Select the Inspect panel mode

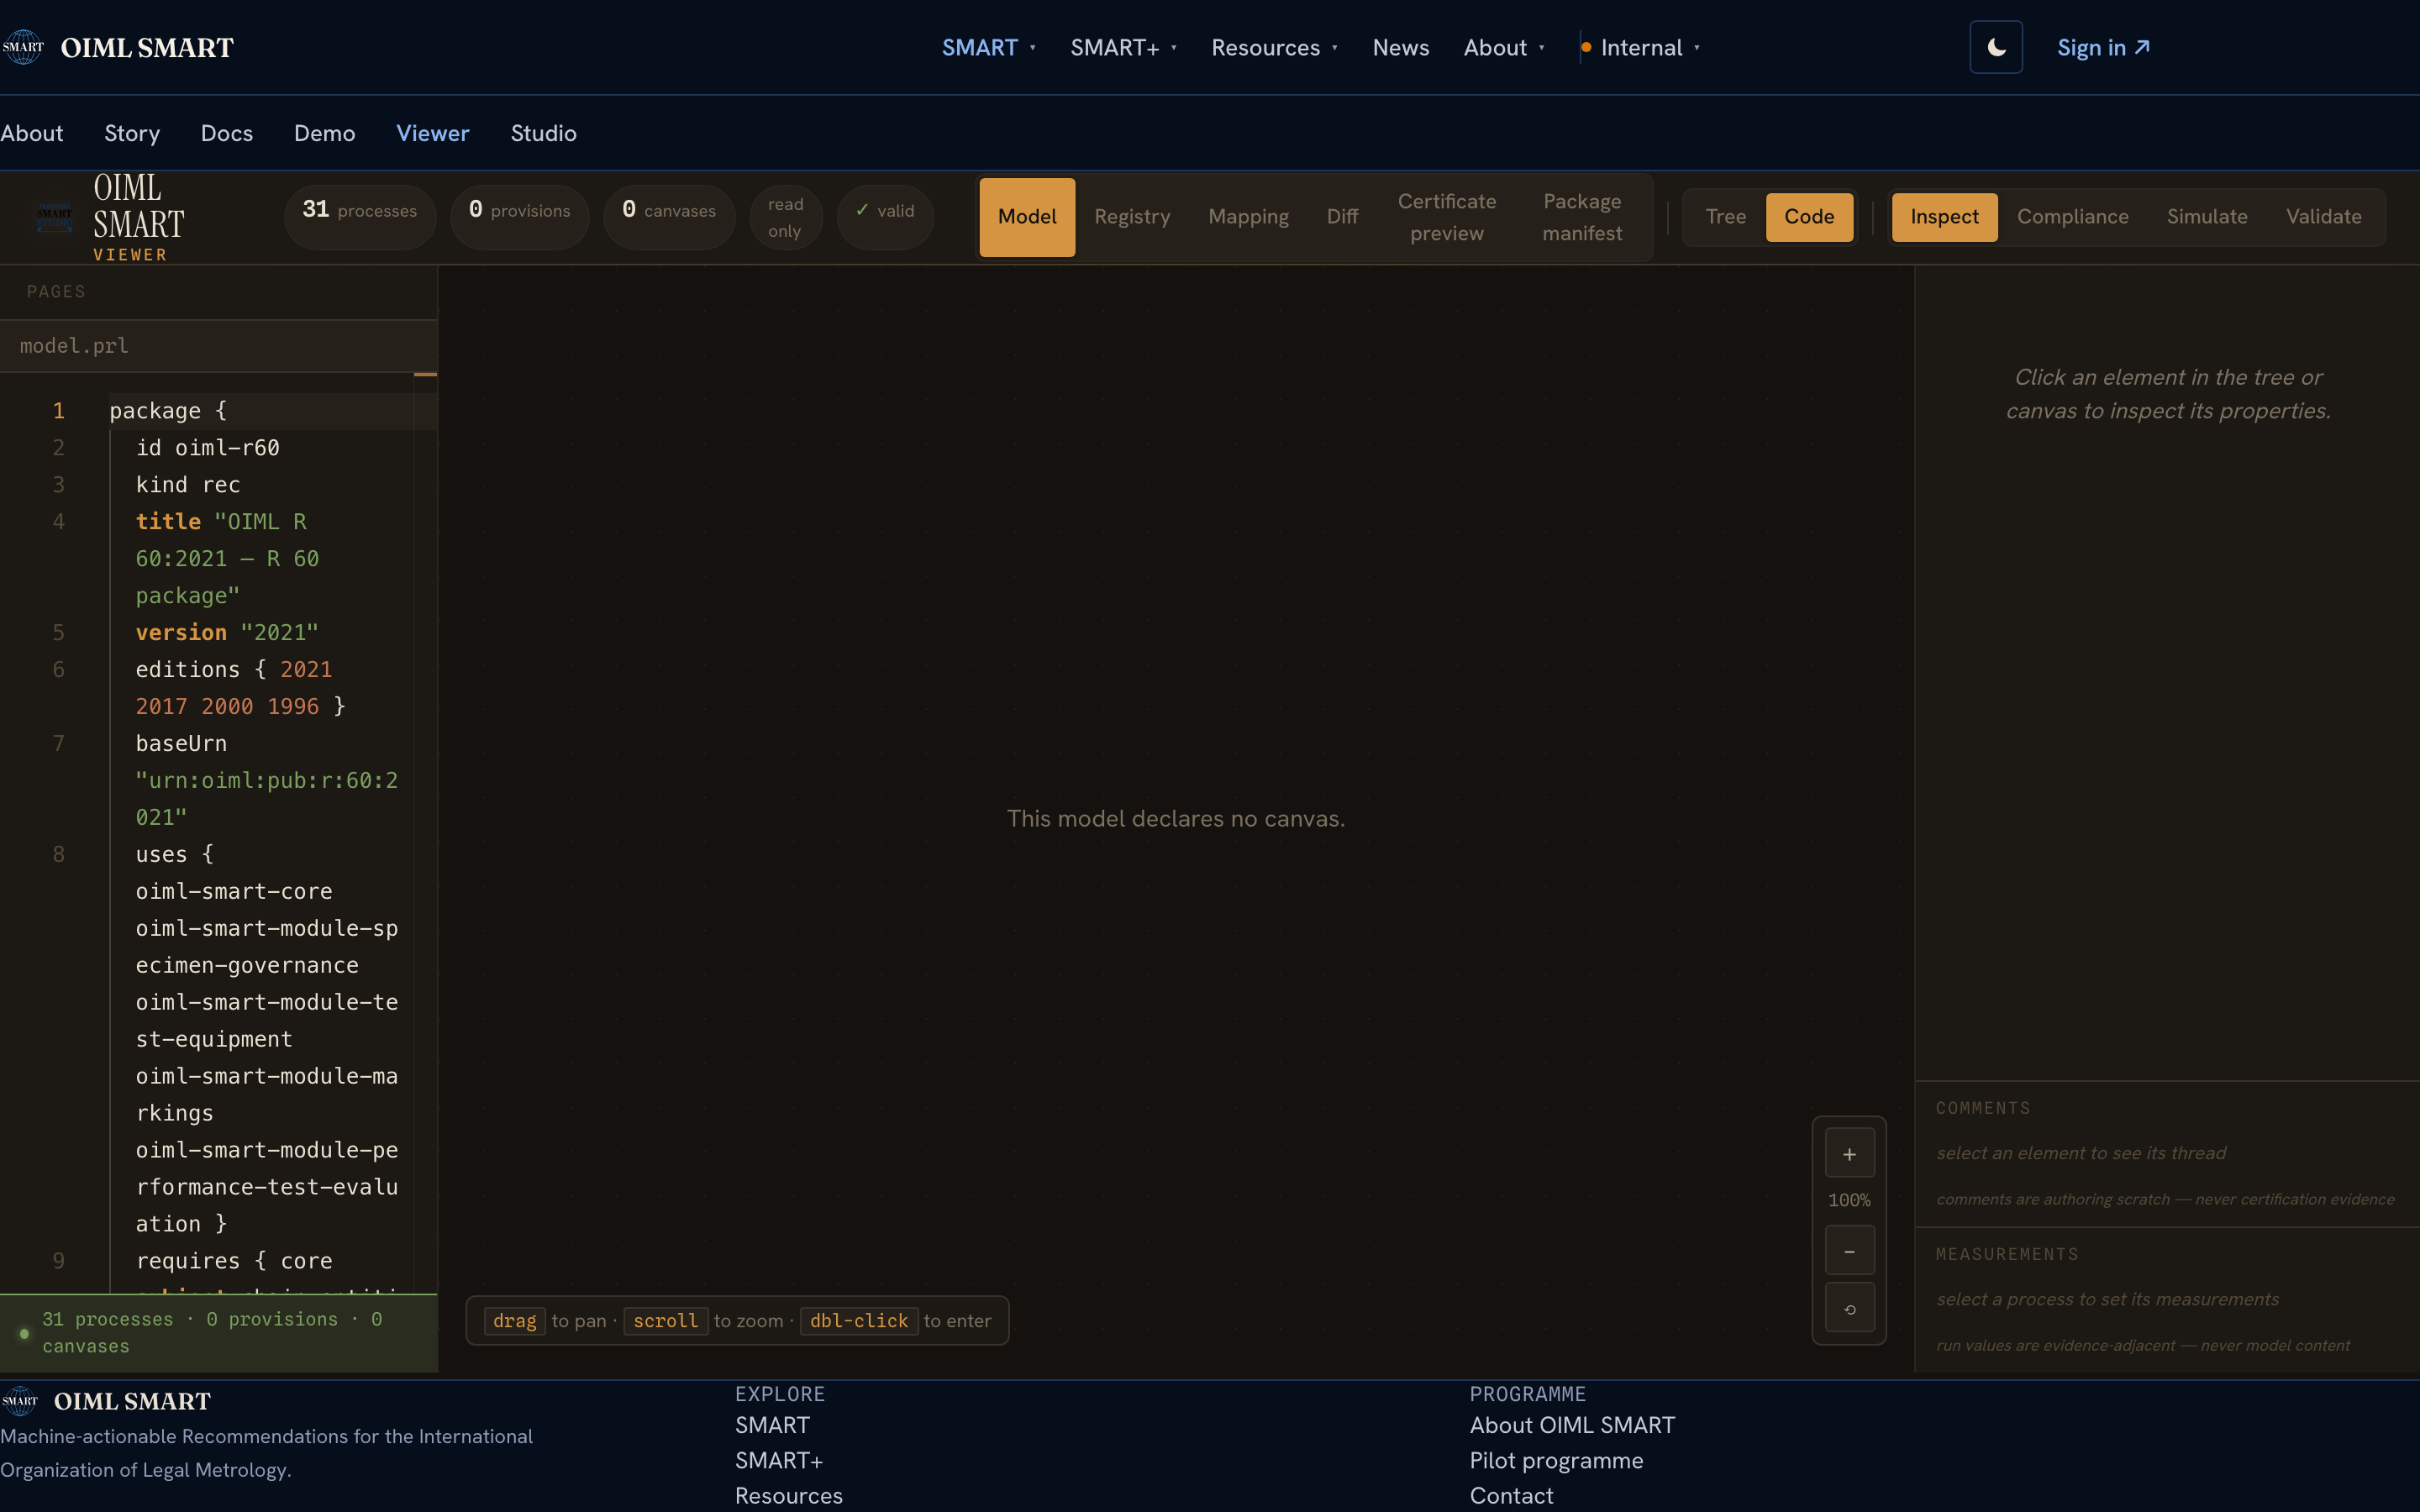point(1944,217)
